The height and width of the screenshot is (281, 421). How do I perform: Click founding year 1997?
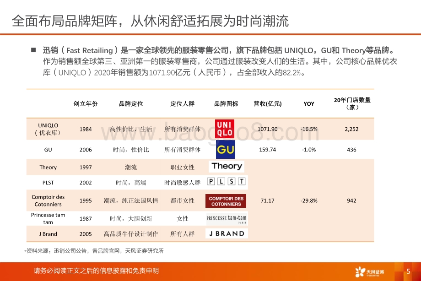coord(86,168)
